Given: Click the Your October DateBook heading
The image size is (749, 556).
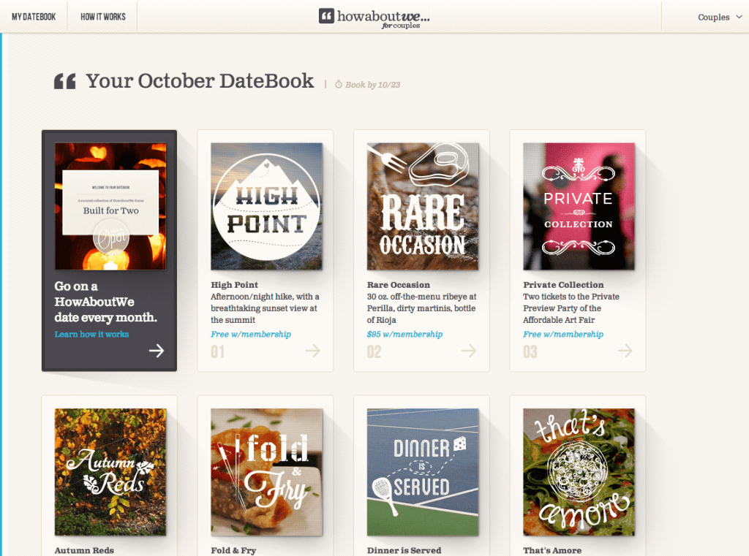Looking at the screenshot, I should click(x=200, y=81).
